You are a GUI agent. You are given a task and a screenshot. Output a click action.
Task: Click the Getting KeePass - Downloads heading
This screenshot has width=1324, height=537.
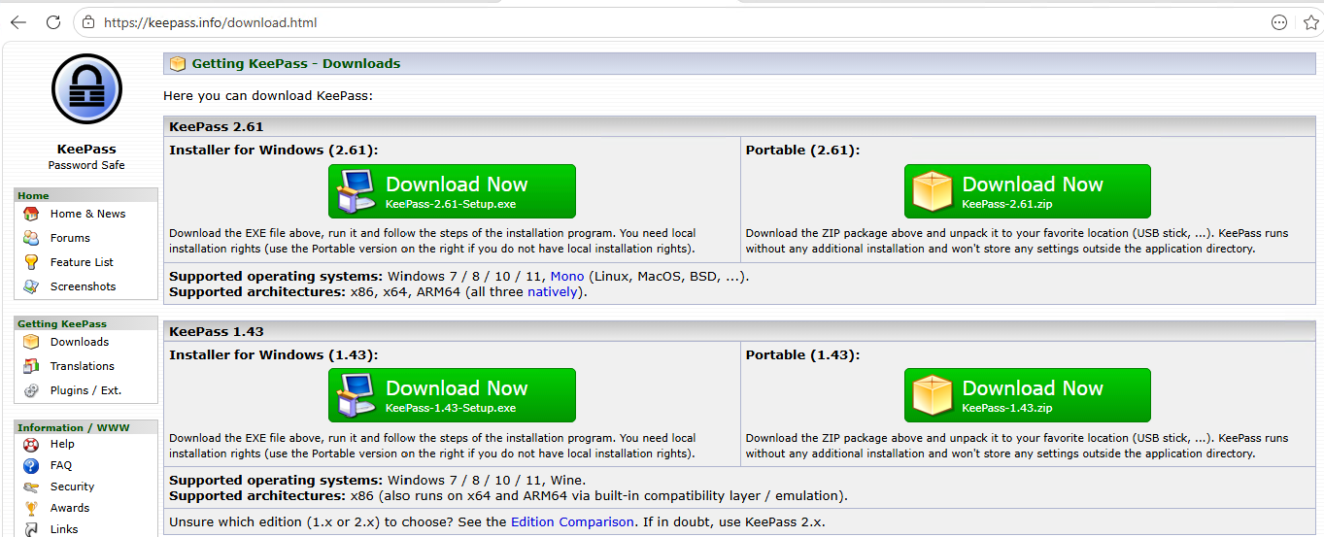pyautogui.click(x=296, y=64)
